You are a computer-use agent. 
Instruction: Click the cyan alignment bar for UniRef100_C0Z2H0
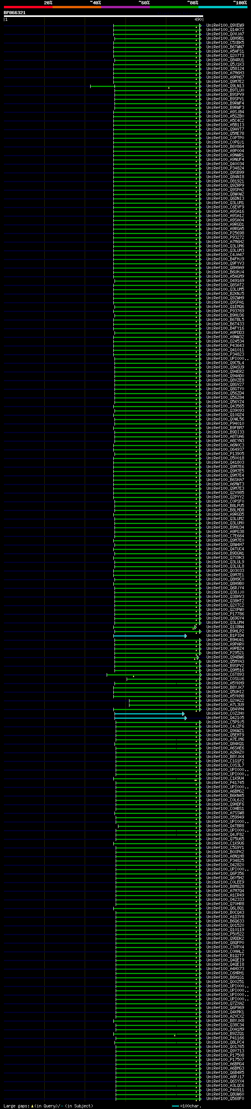[x=149, y=713]
